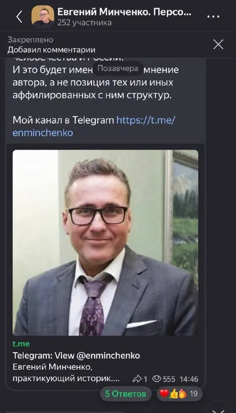
Task: Tap the eye views counter icon
Action: pyautogui.click(x=157, y=379)
